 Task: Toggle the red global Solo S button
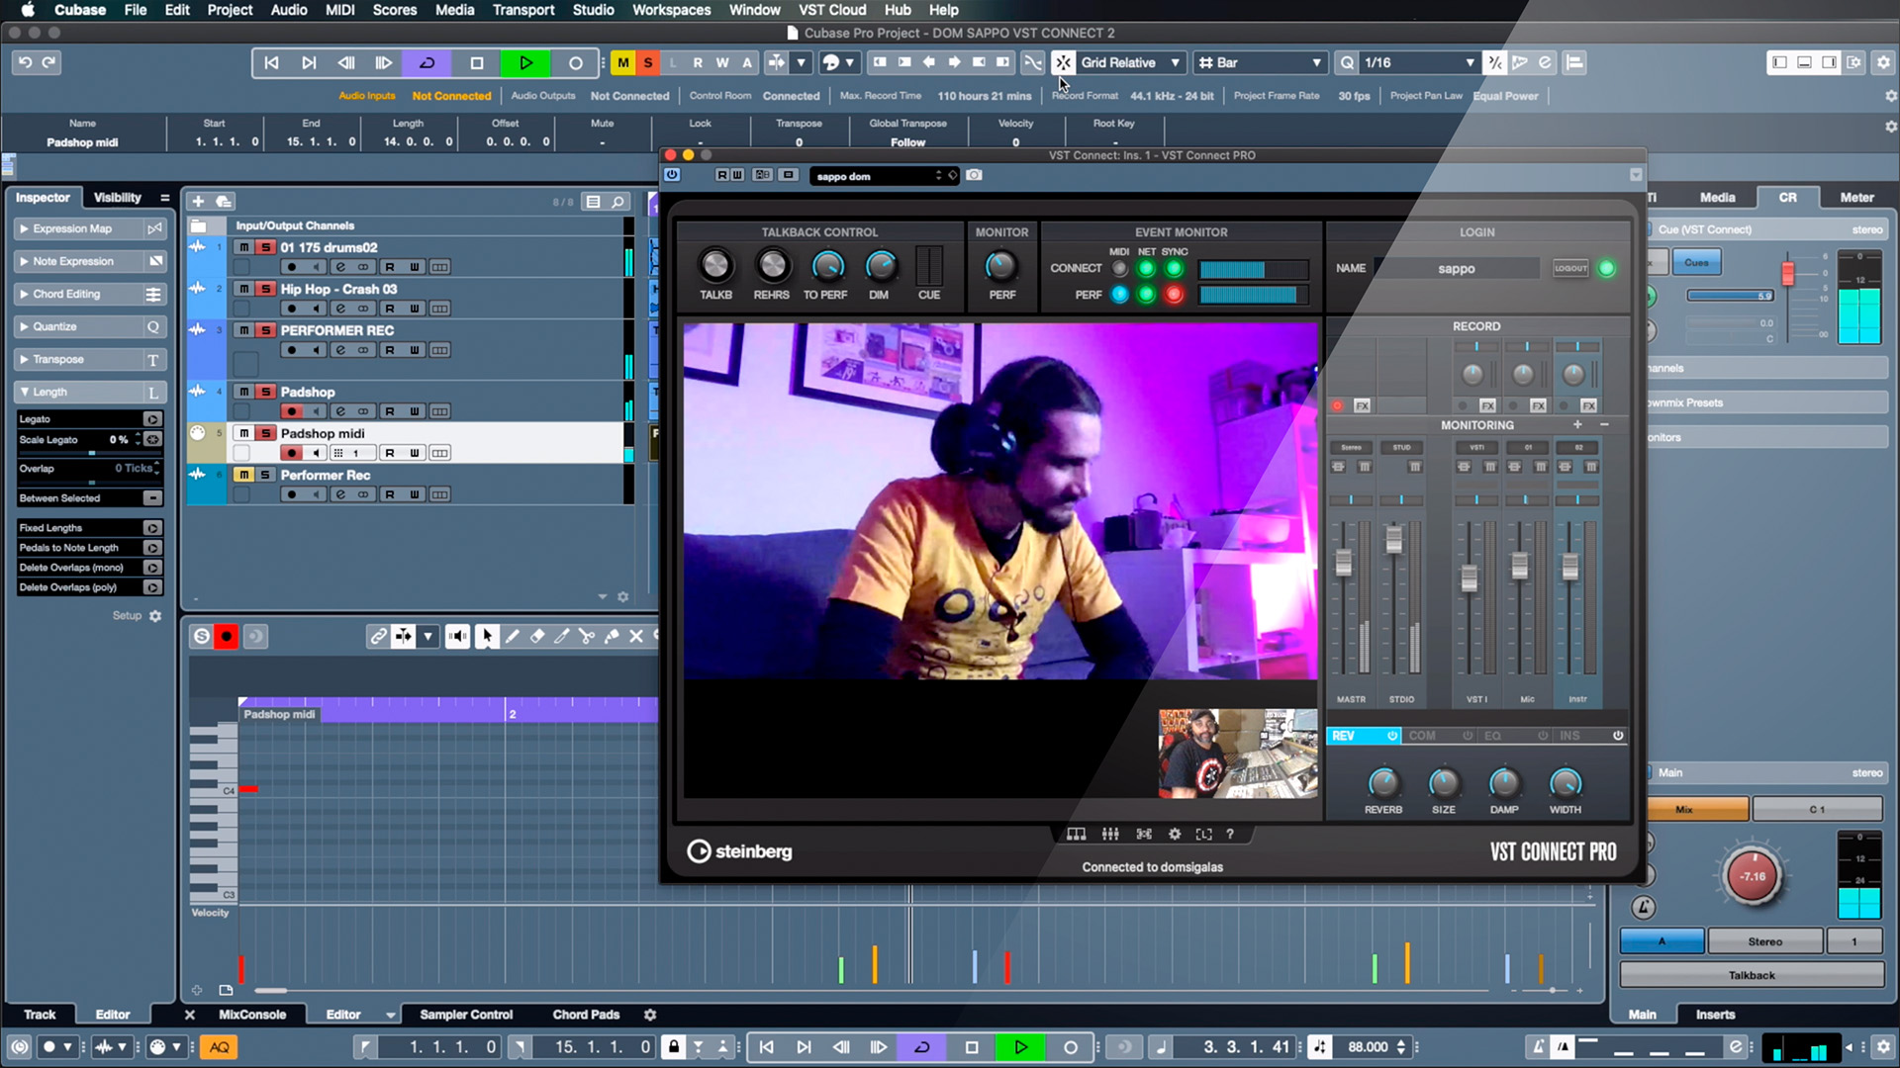click(x=648, y=62)
